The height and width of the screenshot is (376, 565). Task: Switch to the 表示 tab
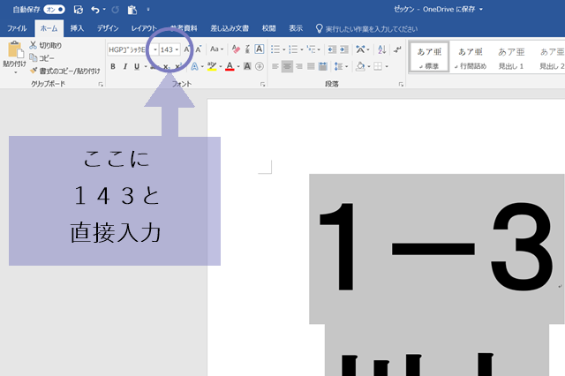pos(296,28)
